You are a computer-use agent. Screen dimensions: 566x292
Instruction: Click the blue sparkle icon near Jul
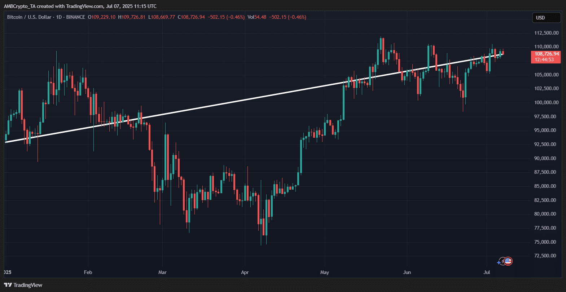499,262
